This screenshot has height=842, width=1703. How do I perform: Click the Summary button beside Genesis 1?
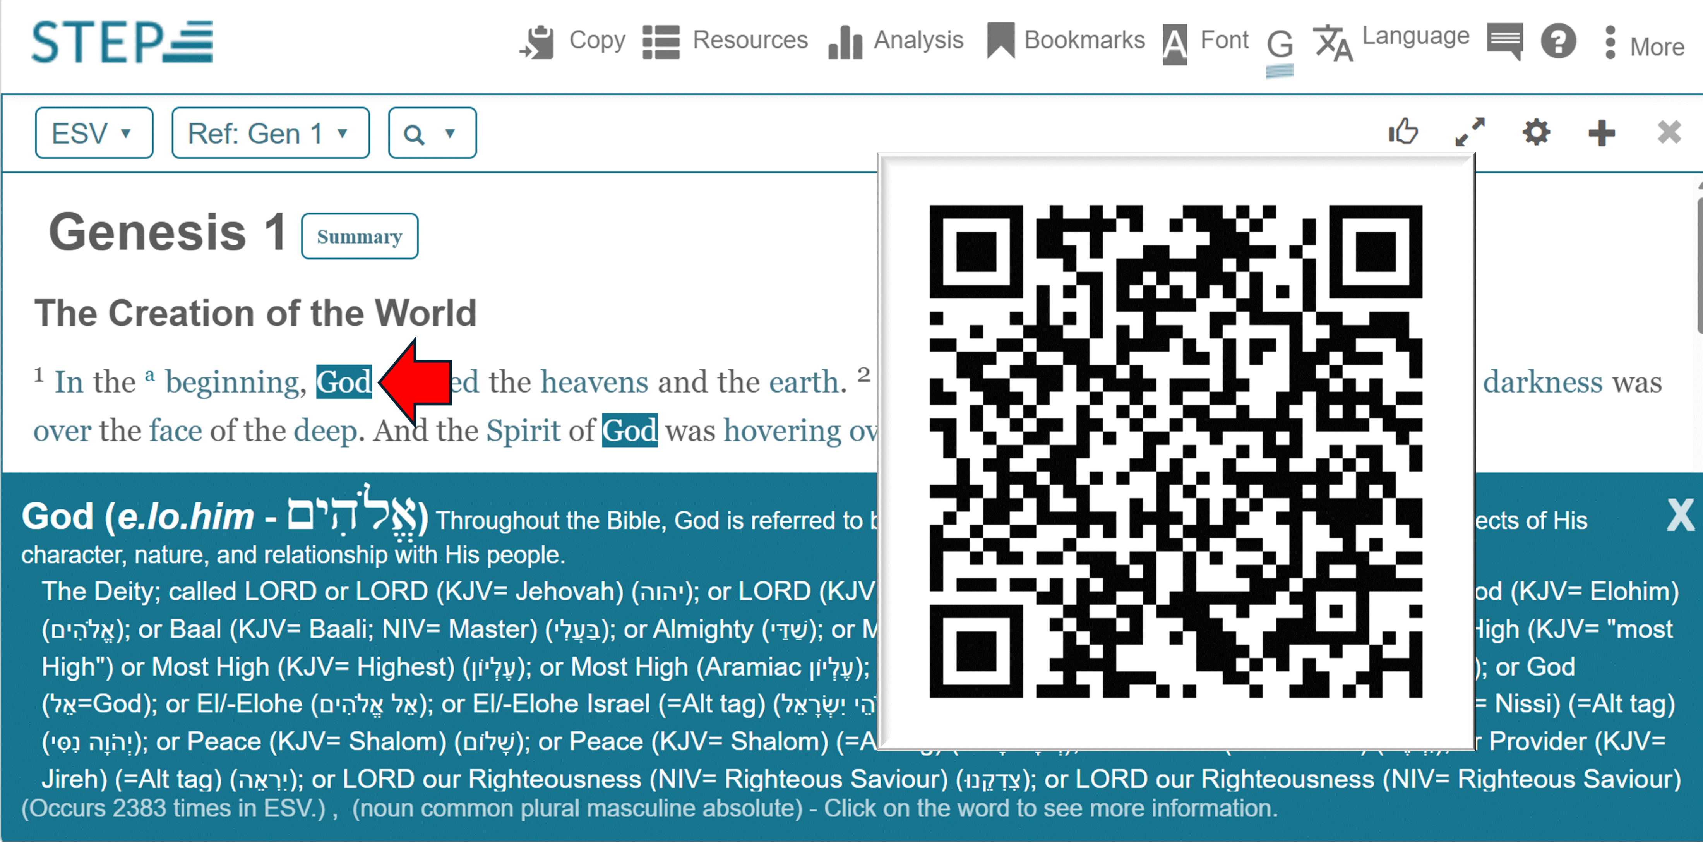point(359,236)
